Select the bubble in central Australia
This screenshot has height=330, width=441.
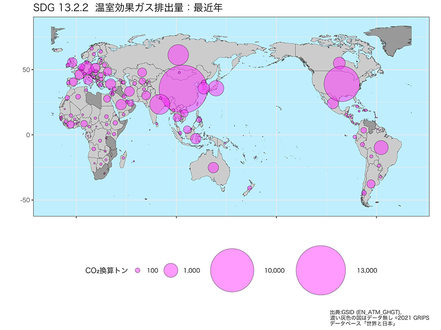click(213, 168)
